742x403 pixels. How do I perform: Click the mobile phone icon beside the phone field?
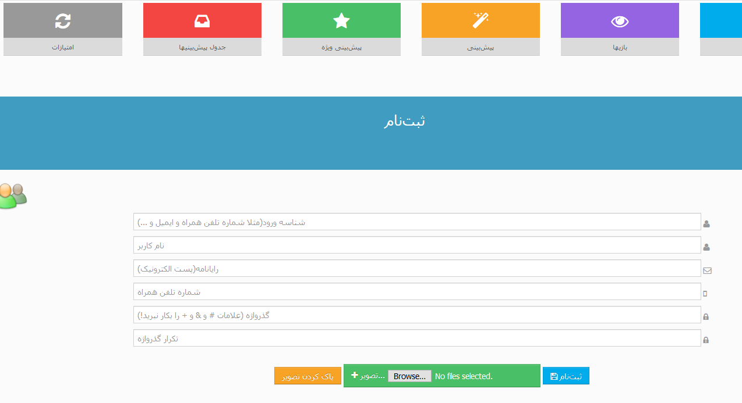point(705,294)
